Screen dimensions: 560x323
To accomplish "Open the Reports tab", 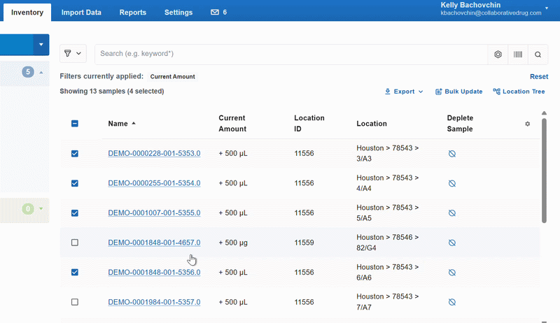I will [133, 12].
